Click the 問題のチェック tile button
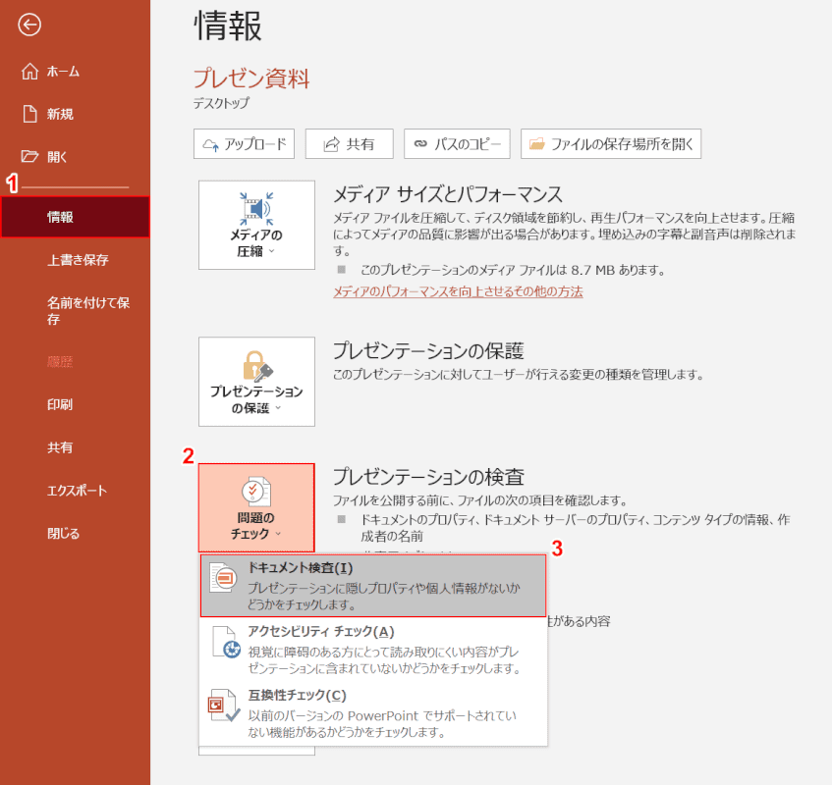The height and width of the screenshot is (785, 832). [256, 507]
